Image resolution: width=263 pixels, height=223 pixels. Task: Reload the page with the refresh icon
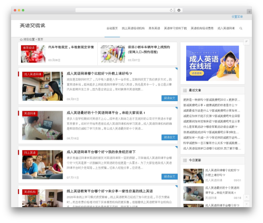[171, 10]
